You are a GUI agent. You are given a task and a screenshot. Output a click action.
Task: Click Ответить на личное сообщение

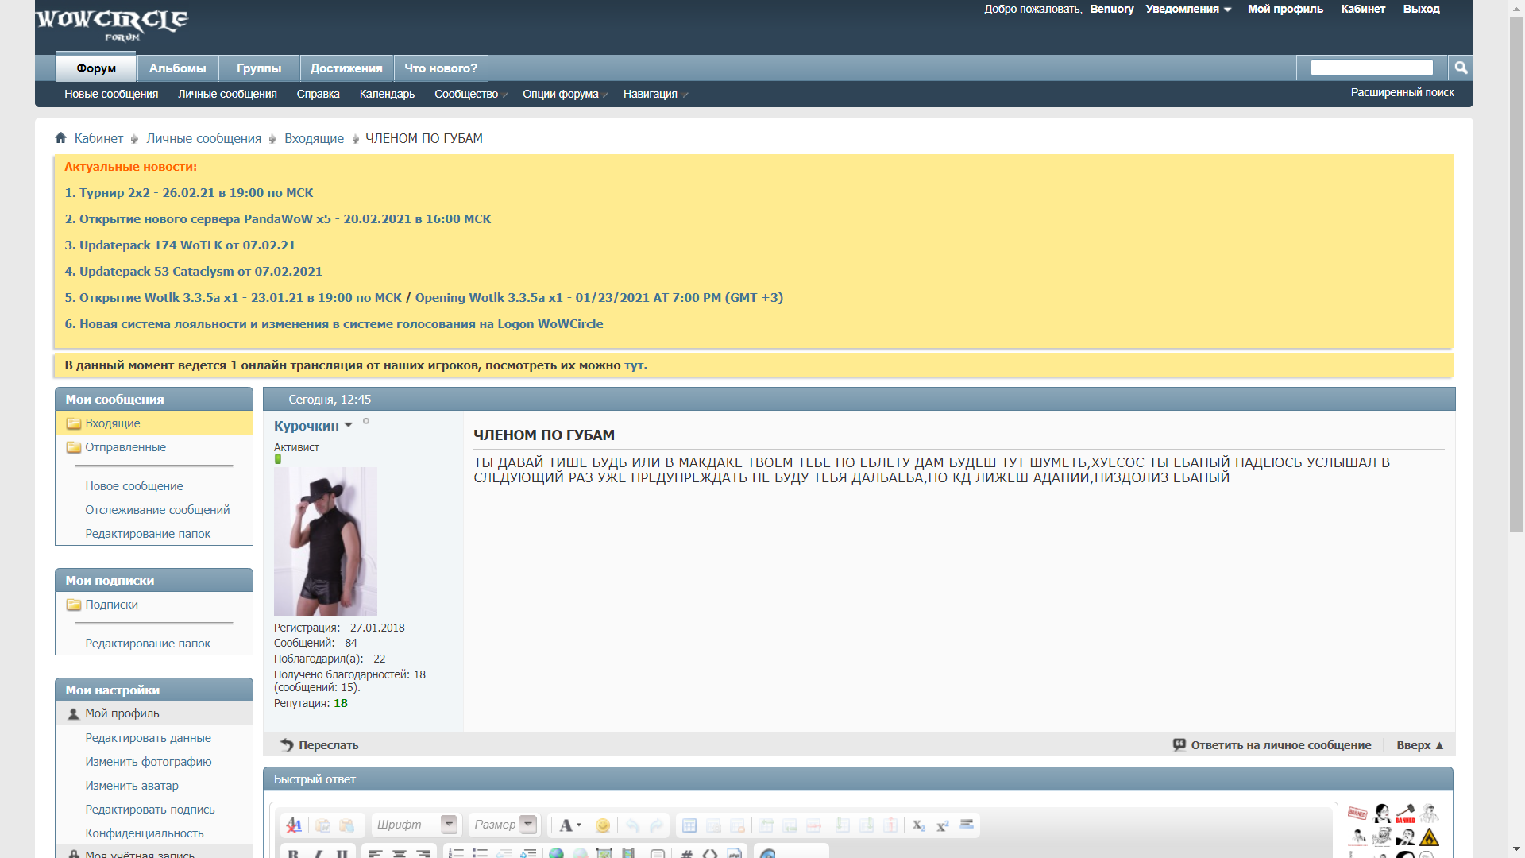point(1280,745)
